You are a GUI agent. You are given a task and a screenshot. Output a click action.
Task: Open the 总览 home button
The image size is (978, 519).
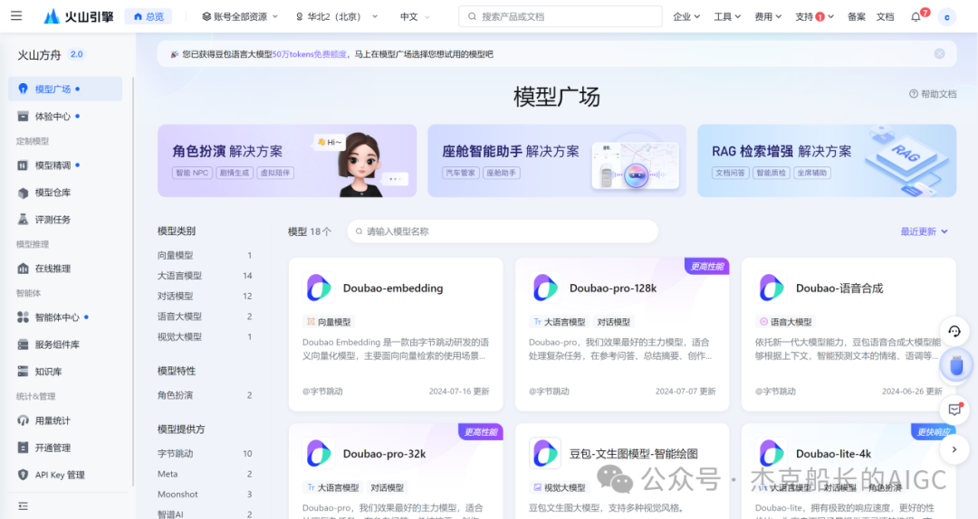point(149,17)
